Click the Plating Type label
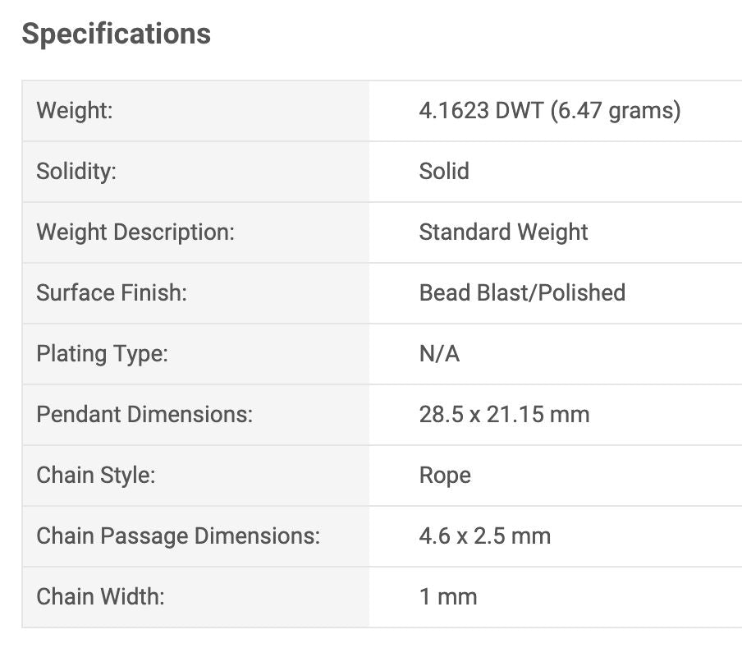The height and width of the screenshot is (662, 742). click(x=102, y=353)
